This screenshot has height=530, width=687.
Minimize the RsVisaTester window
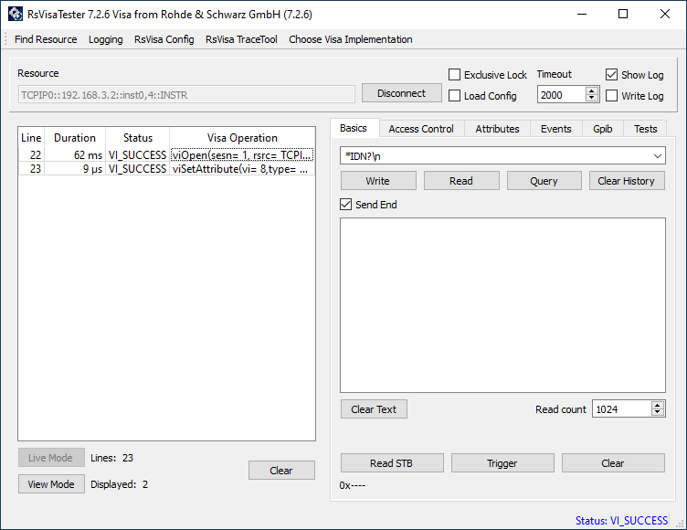tap(581, 14)
